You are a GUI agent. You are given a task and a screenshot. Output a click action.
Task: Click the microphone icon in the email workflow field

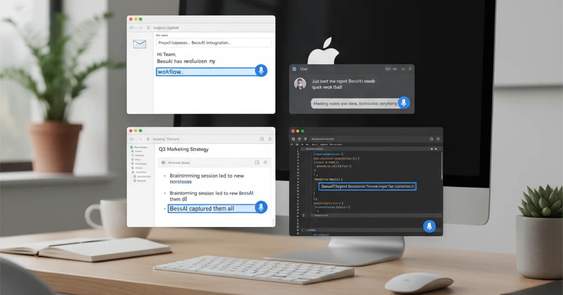coord(261,71)
